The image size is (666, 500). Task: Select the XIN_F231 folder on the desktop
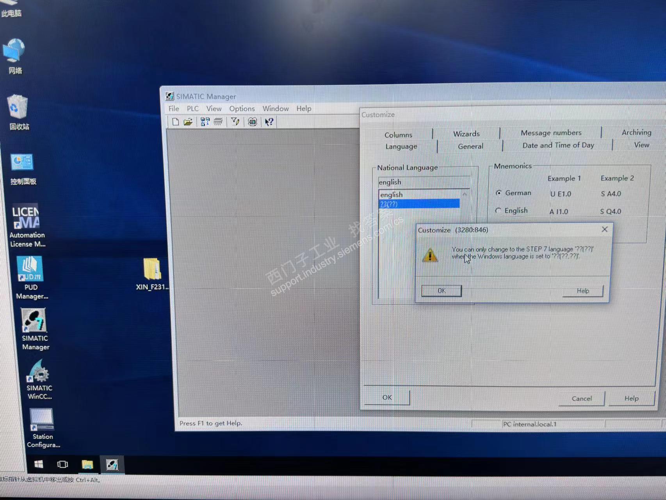coord(152,274)
